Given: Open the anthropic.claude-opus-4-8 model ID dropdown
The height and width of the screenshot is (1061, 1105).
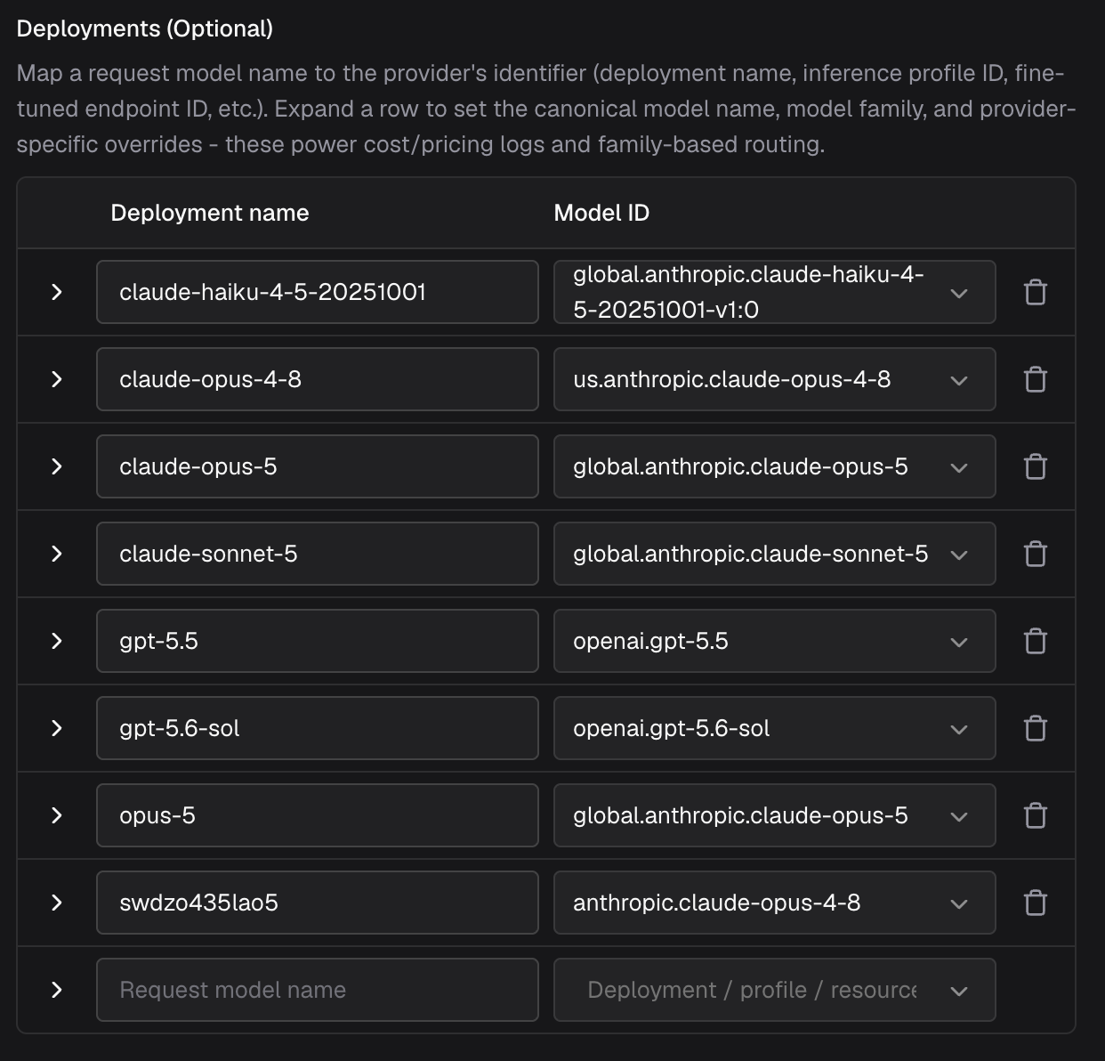Looking at the screenshot, I should click(x=774, y=903).
